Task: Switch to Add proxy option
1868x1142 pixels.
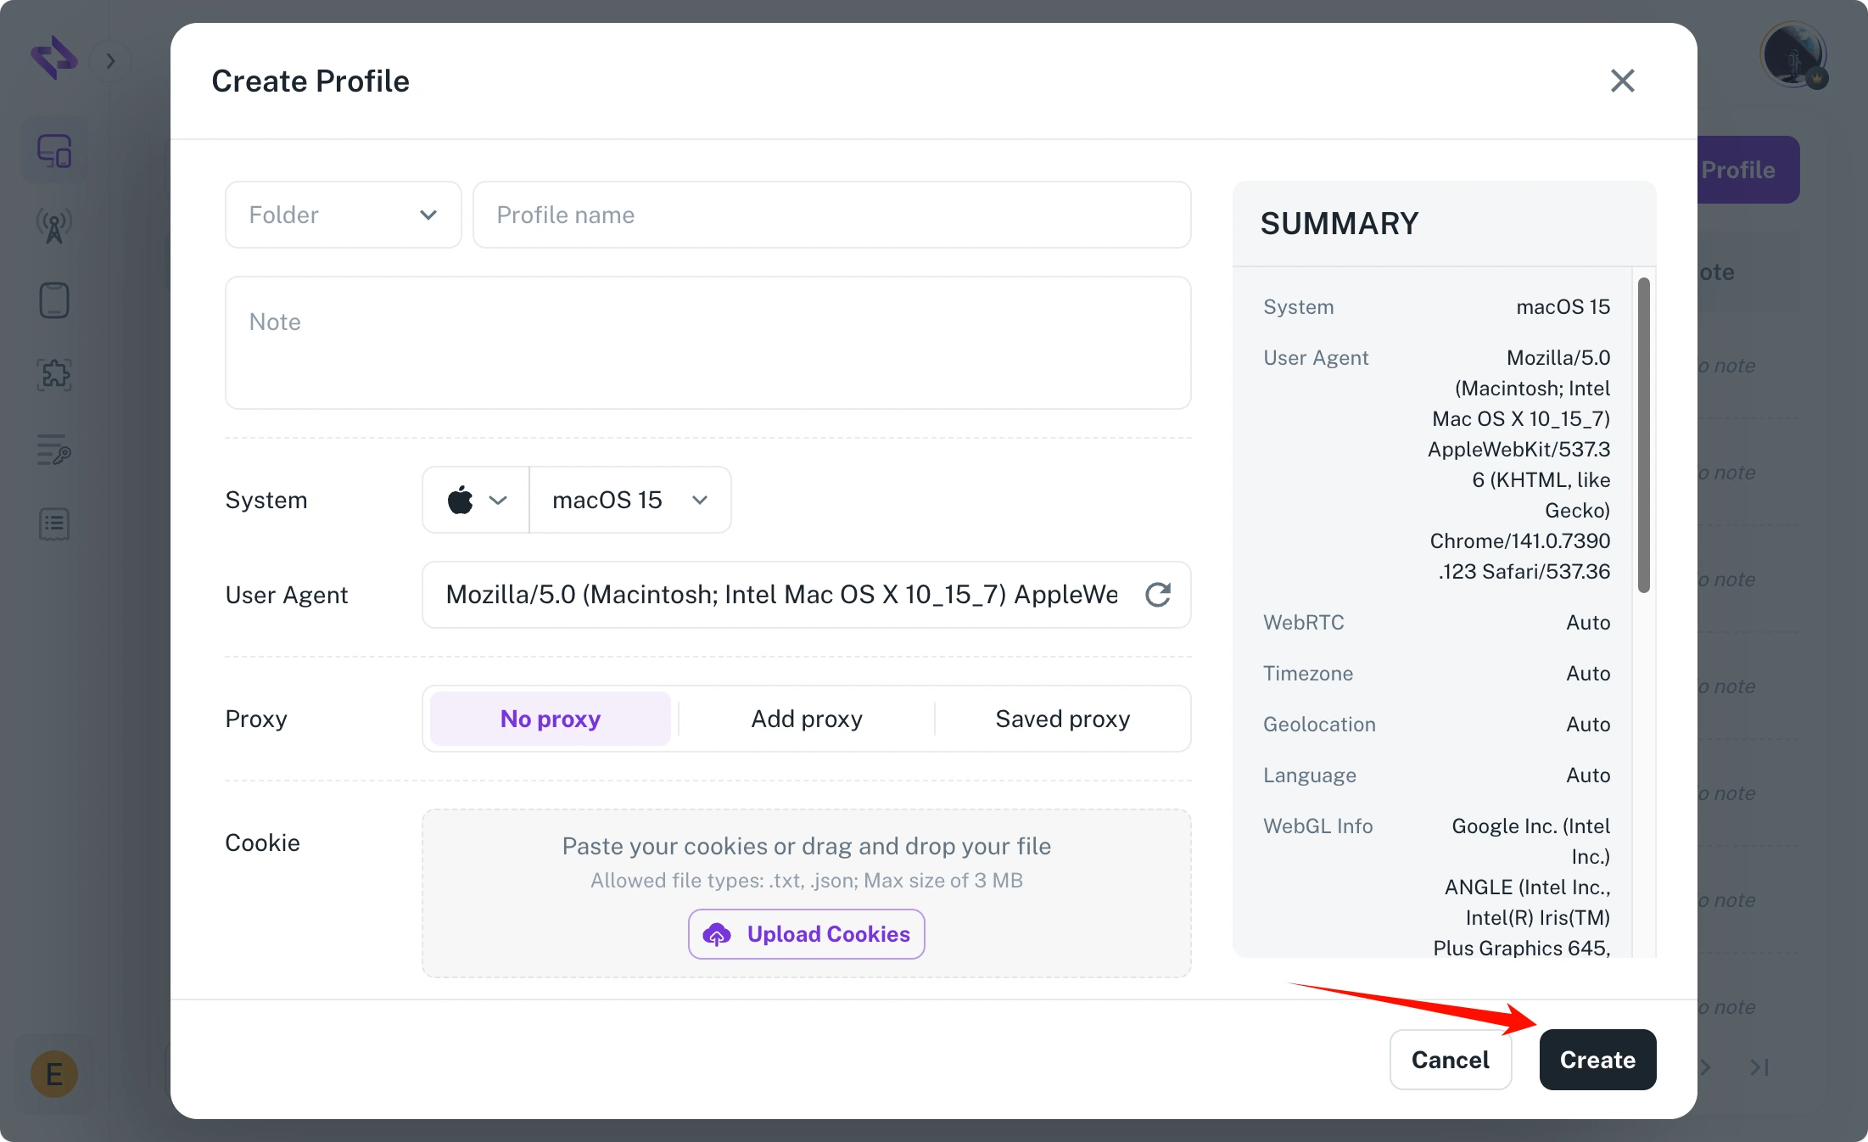Action: tap(807, 719)
